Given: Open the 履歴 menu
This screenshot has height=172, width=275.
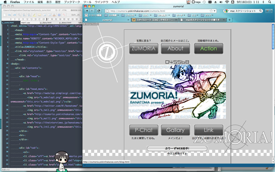Looking at the screenshot, I should (x=58, y=2).
